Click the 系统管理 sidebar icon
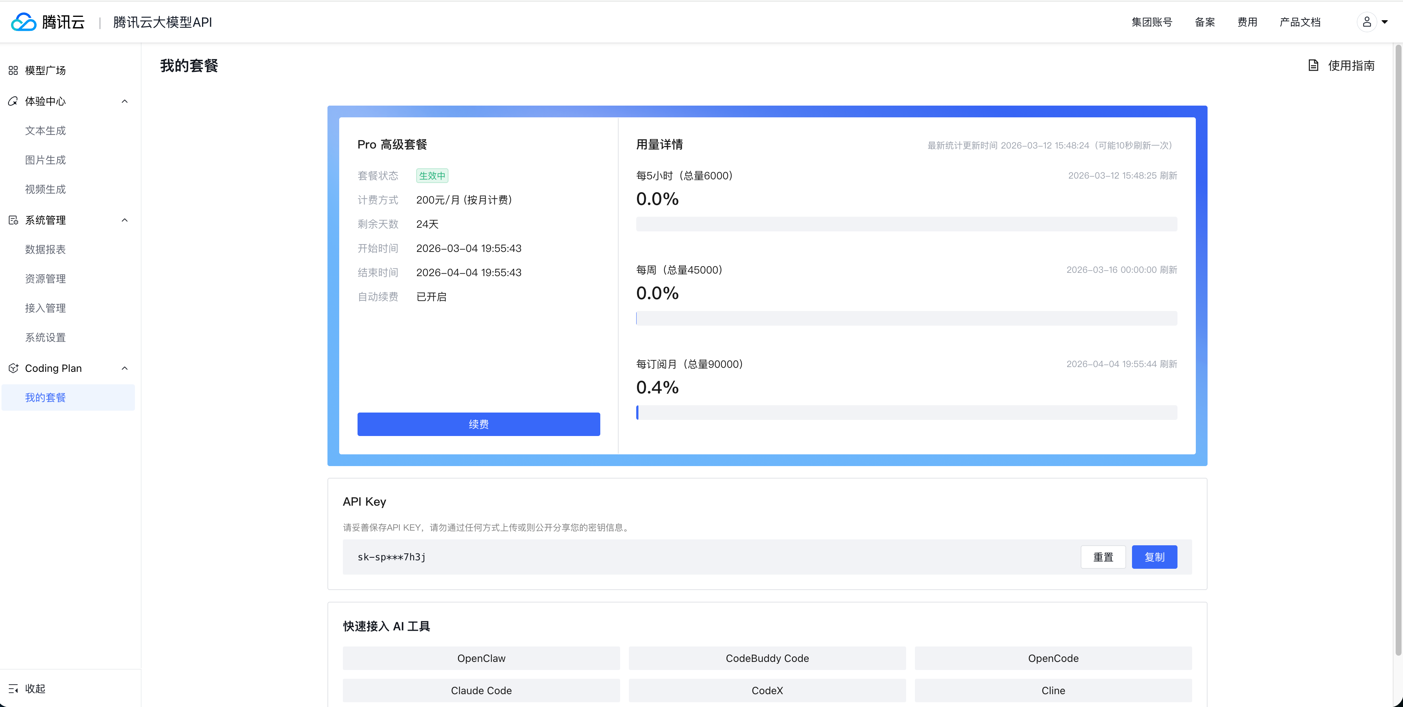 click(13, 220)
